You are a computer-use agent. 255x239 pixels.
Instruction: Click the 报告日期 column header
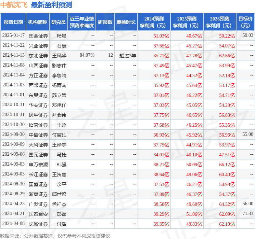(13, 22)
